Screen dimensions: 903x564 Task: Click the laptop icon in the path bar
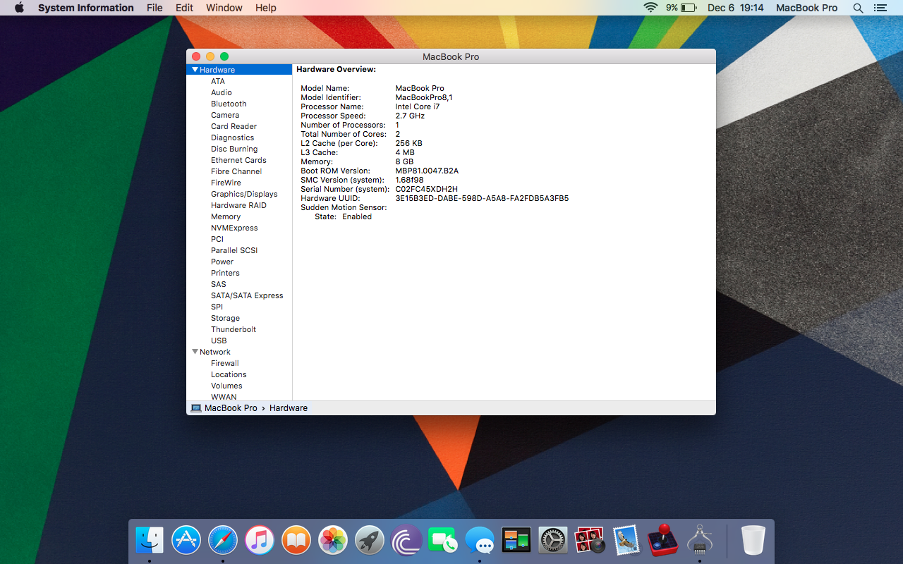(x=196, y=408)
